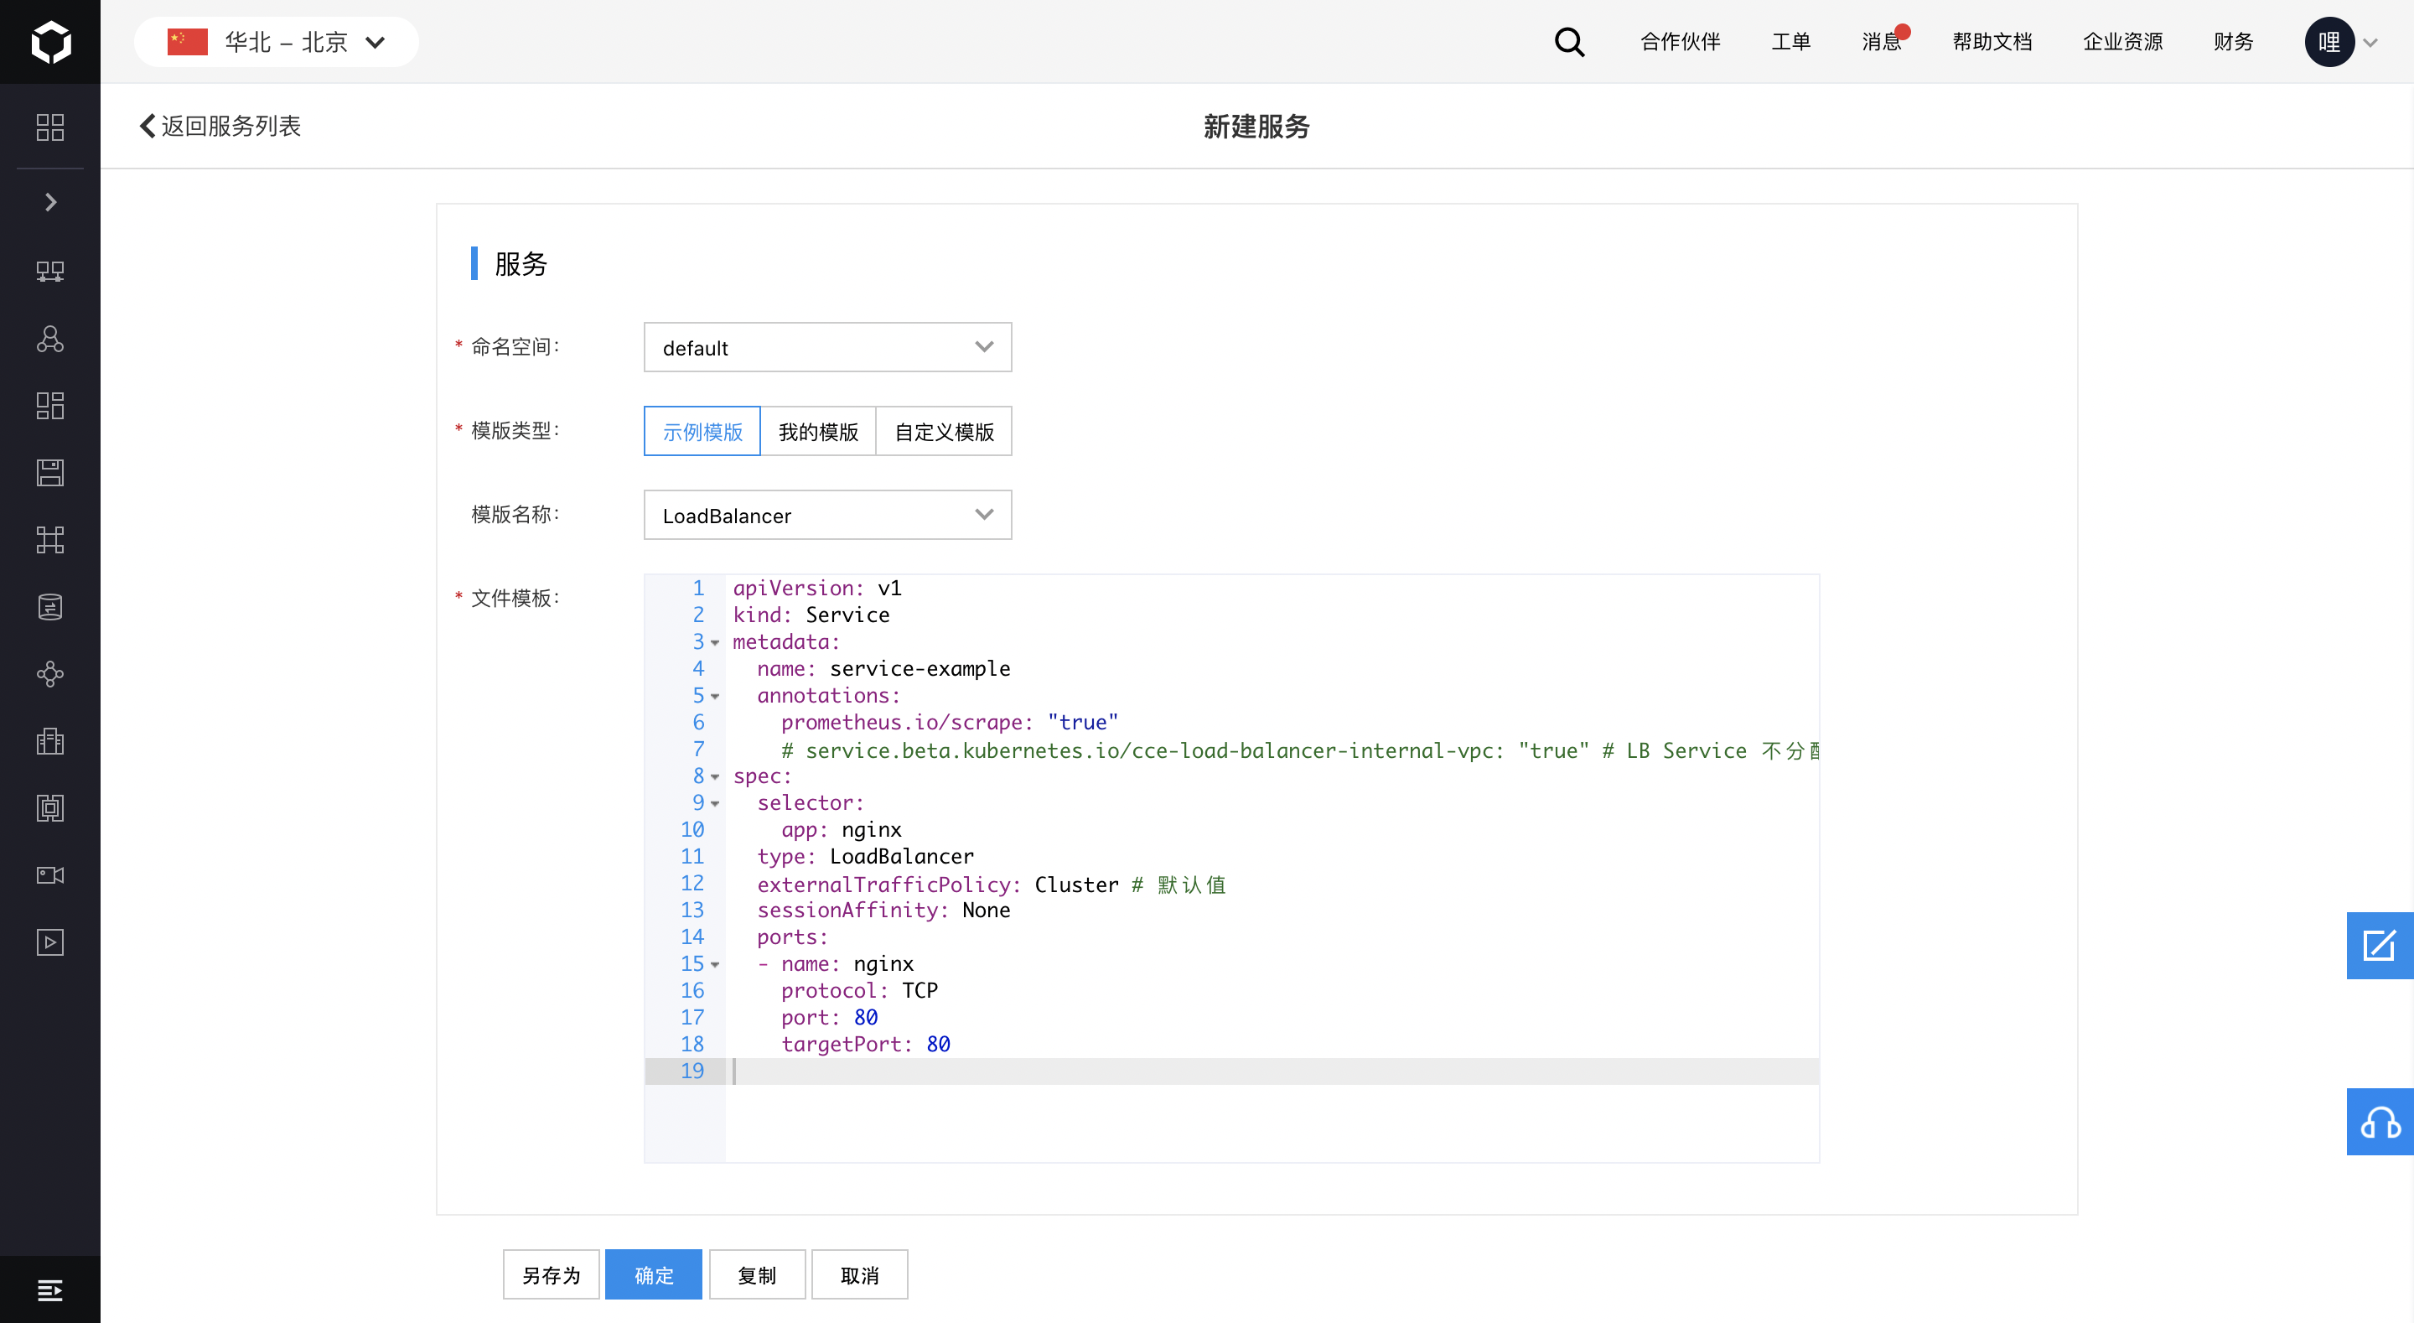
Task: Collapse the annotations fold arrow on line 5
Action: (715, 697)
